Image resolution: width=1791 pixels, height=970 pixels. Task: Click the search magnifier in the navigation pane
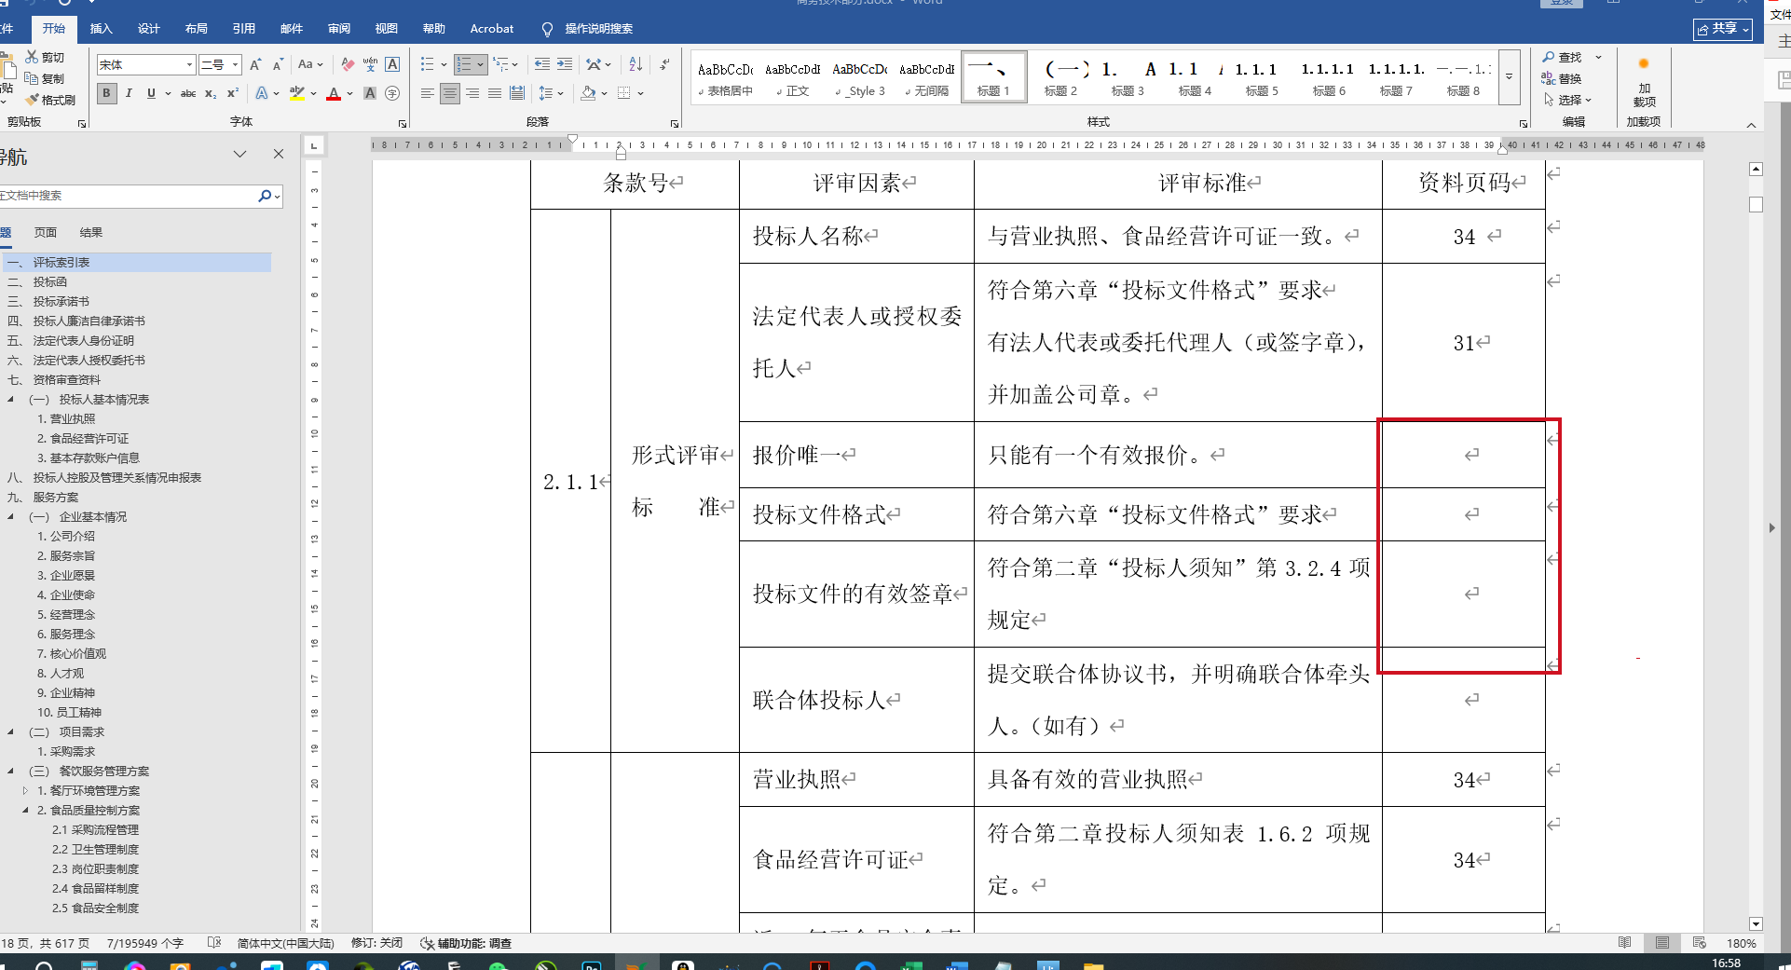tap(265, 196)
